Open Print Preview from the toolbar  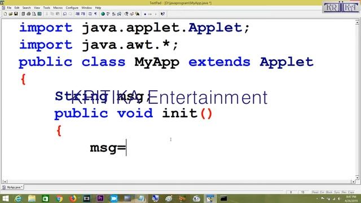pos(34,14)
